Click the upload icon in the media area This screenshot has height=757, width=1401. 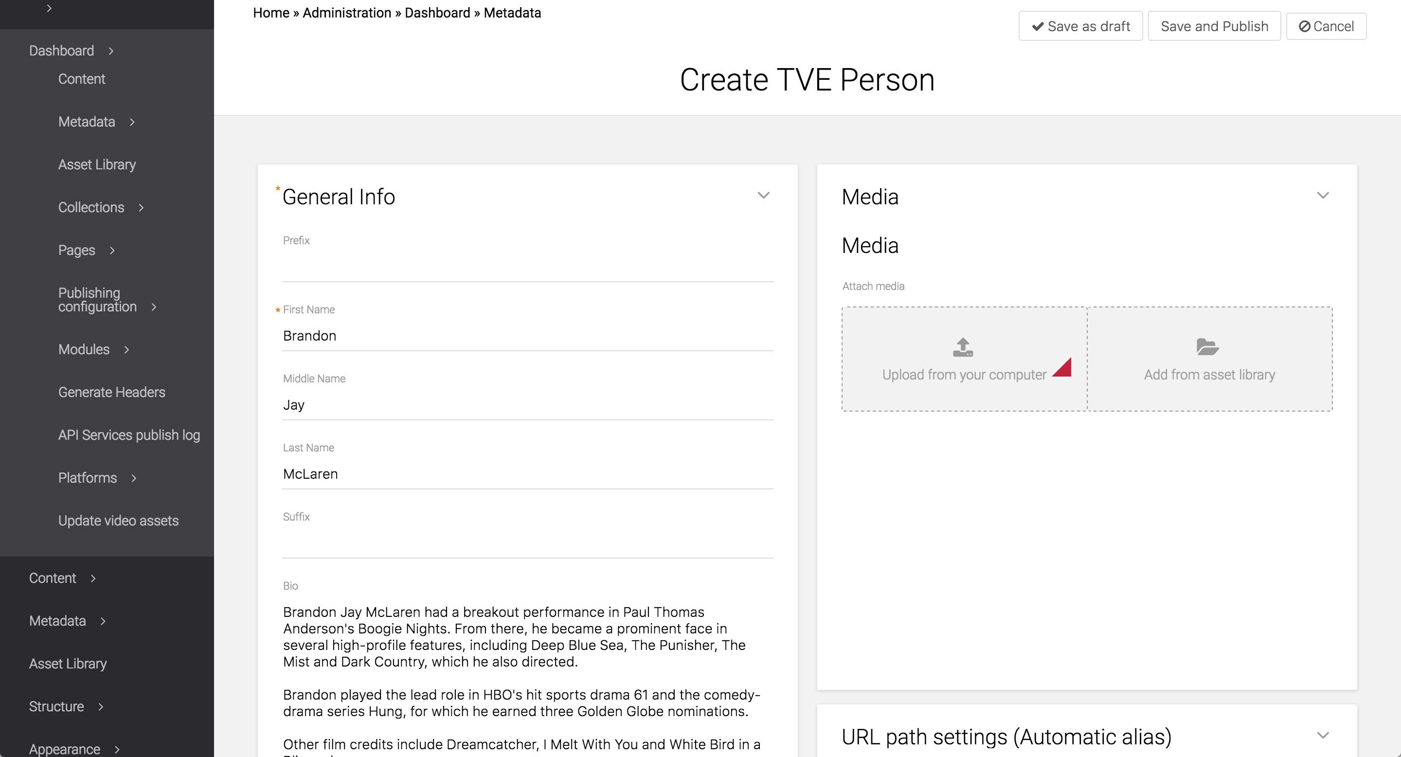click(963, 347)
